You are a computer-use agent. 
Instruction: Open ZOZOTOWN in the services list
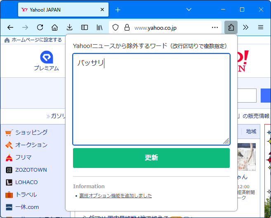click(31, 170)
